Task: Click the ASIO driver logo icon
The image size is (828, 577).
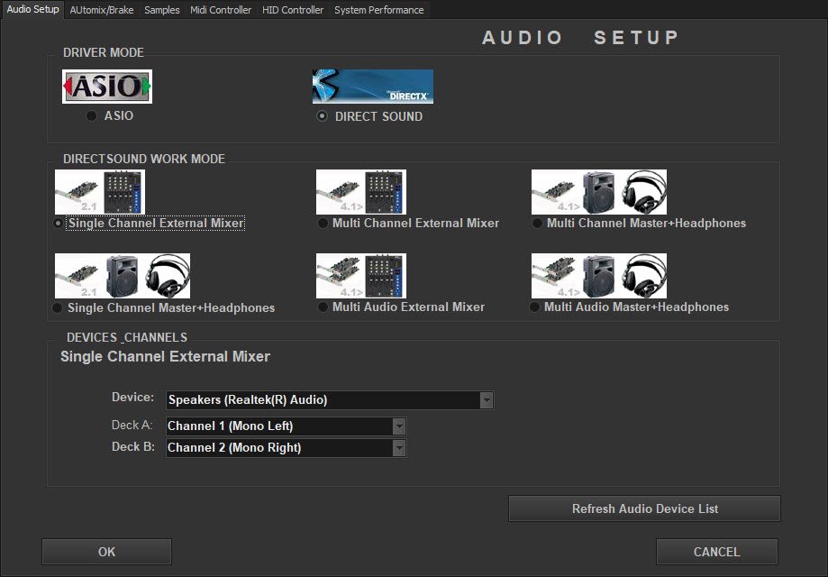Action: [106, 87]
